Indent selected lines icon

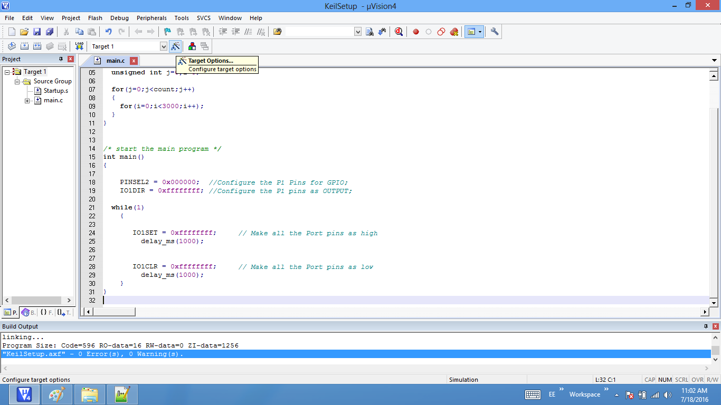(223, 32)
